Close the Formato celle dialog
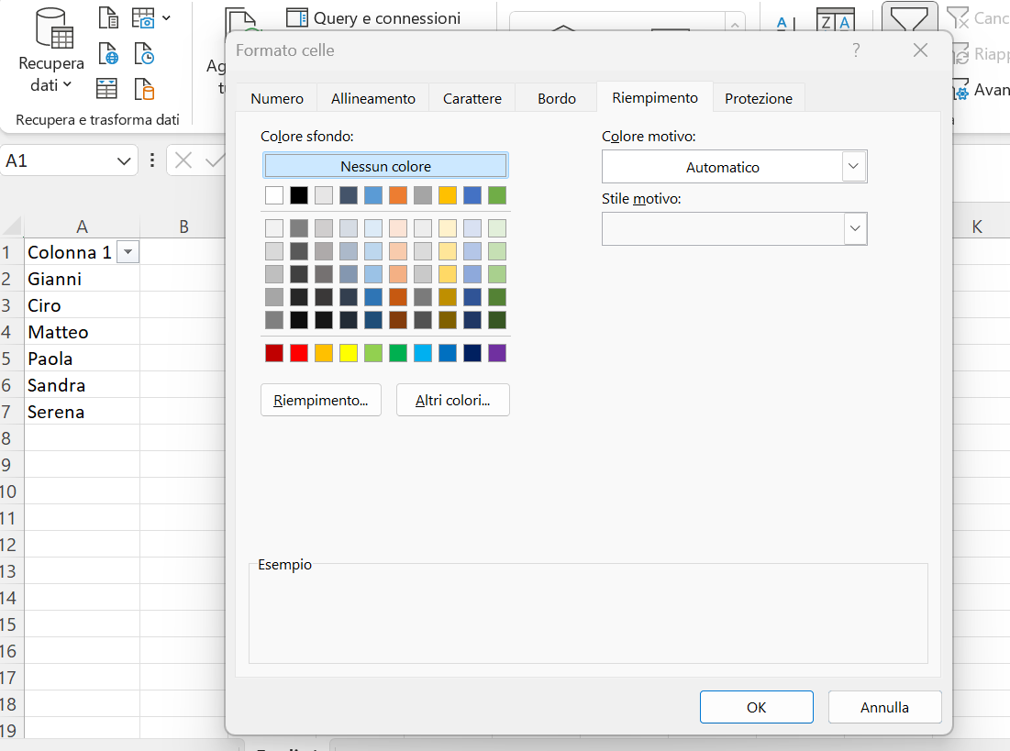Viewport: 1010px width, 751px height. coord(920,50)
